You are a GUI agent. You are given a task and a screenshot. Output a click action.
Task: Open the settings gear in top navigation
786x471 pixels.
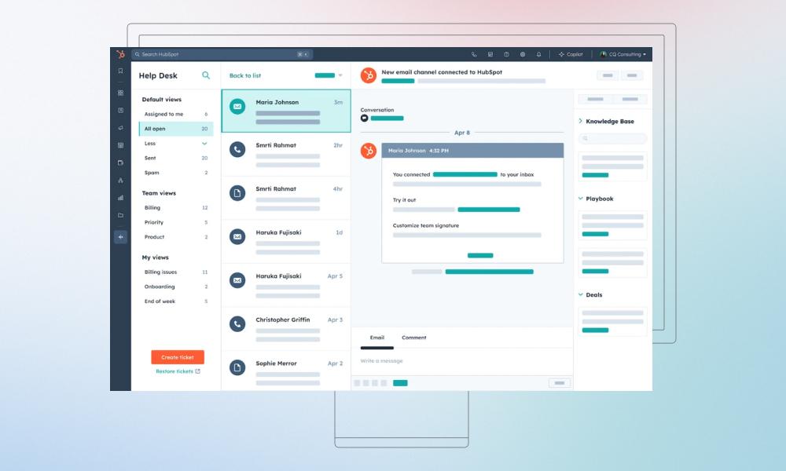(523, 53)
